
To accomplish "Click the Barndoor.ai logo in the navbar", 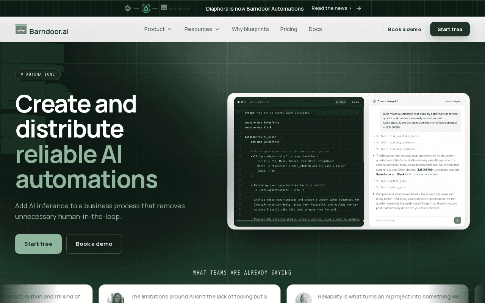I will (42, 30).
